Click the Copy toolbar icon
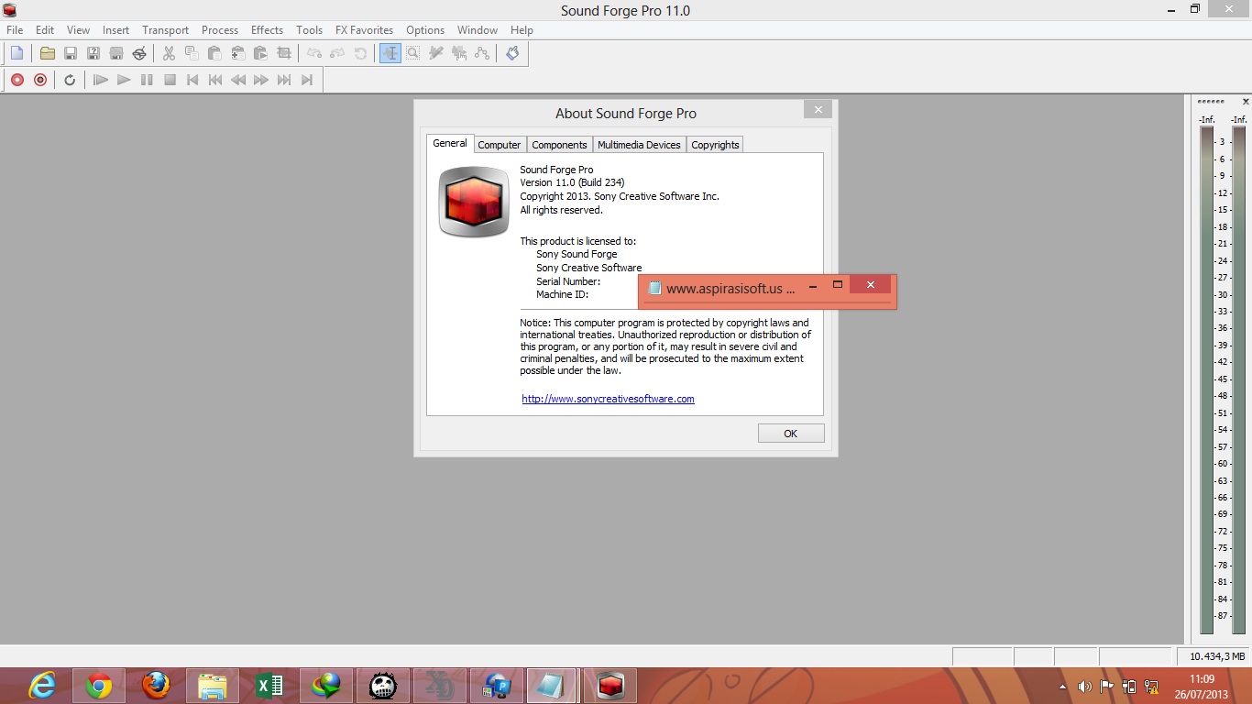 [192, 53]
